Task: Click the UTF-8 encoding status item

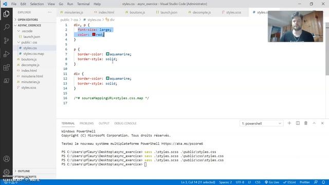Action: pyautogui.click(x=240, y=182)
